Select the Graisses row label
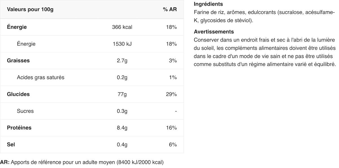 (x=18, y=61)
